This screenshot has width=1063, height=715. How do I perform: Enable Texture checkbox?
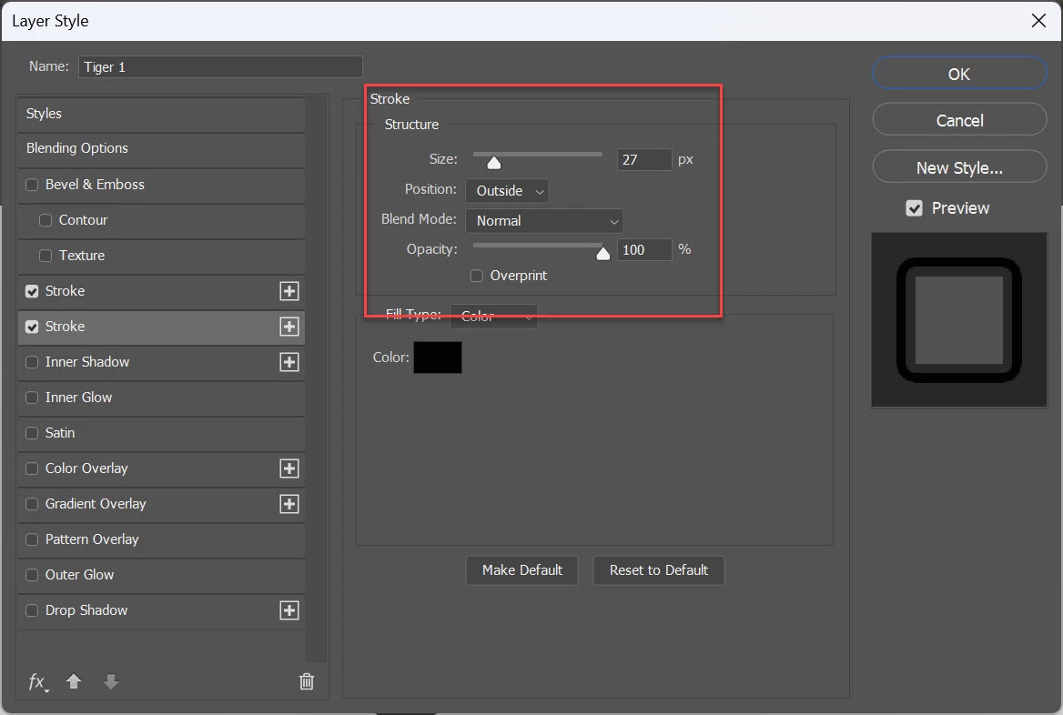click(x=46, y=256)
